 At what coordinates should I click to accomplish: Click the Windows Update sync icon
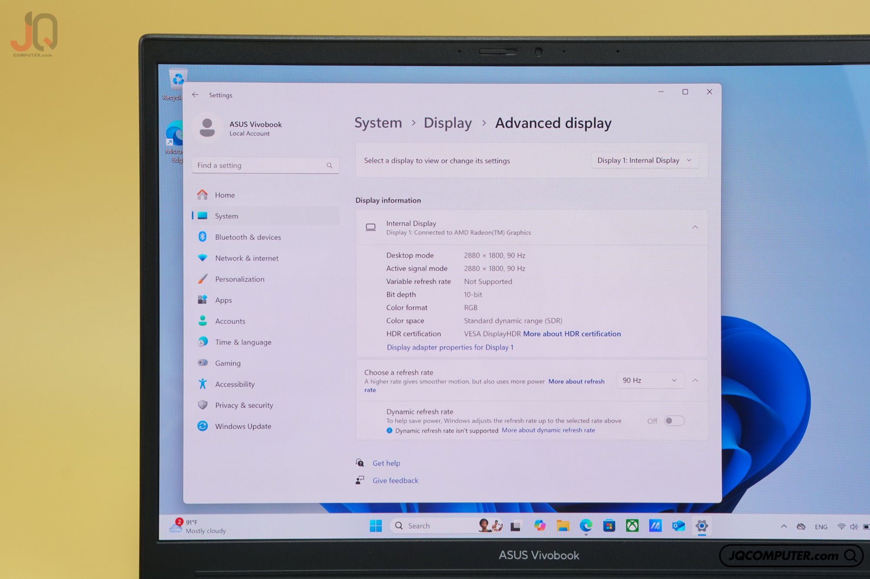click(203, 426)
